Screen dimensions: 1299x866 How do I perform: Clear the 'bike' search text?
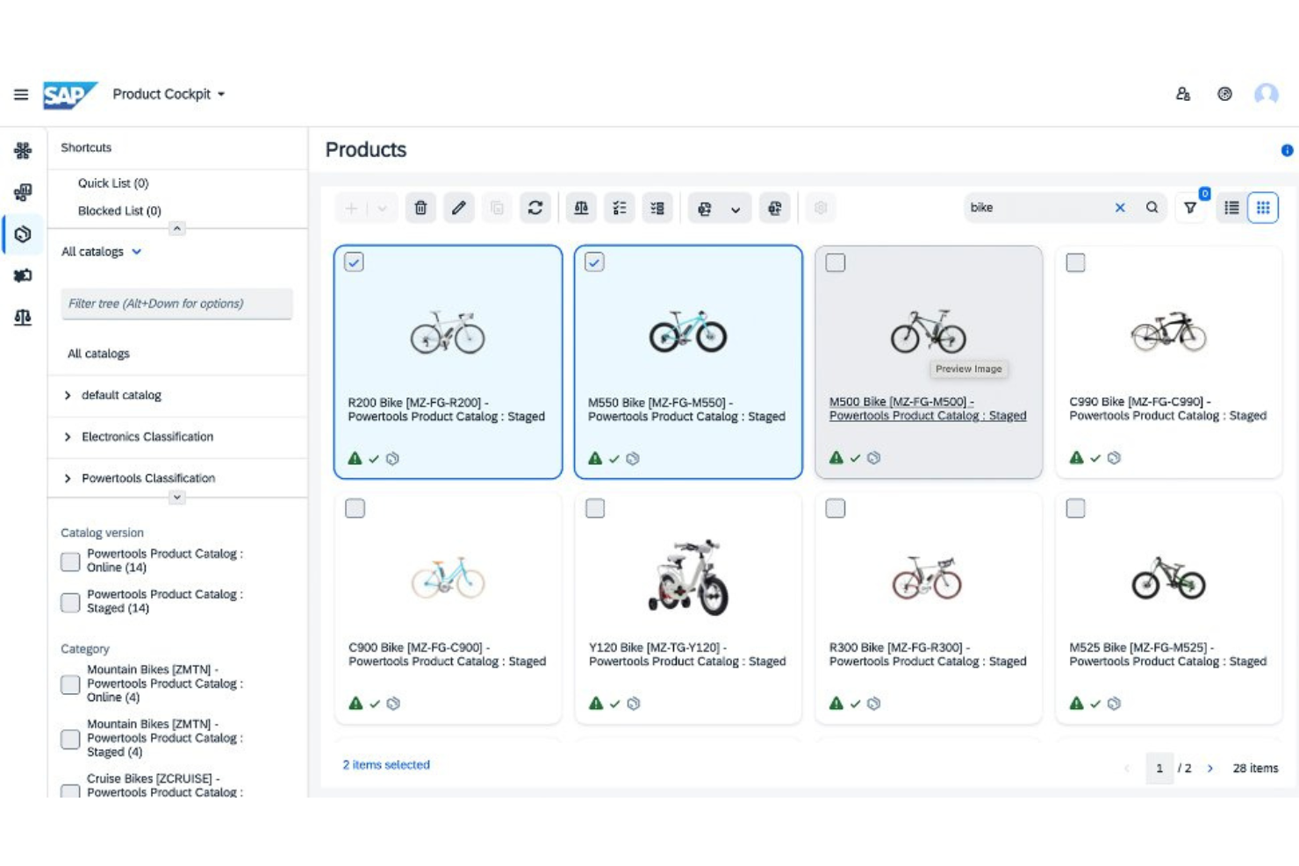click(1120, 208)
